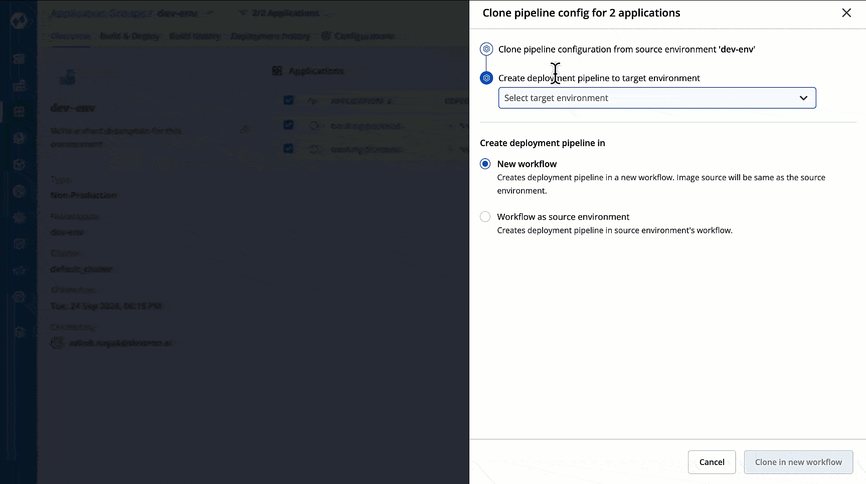Screen dimensions: 866x484
Task: Expand the dev-env environment selector in breadcrumb
Action: 210,13
